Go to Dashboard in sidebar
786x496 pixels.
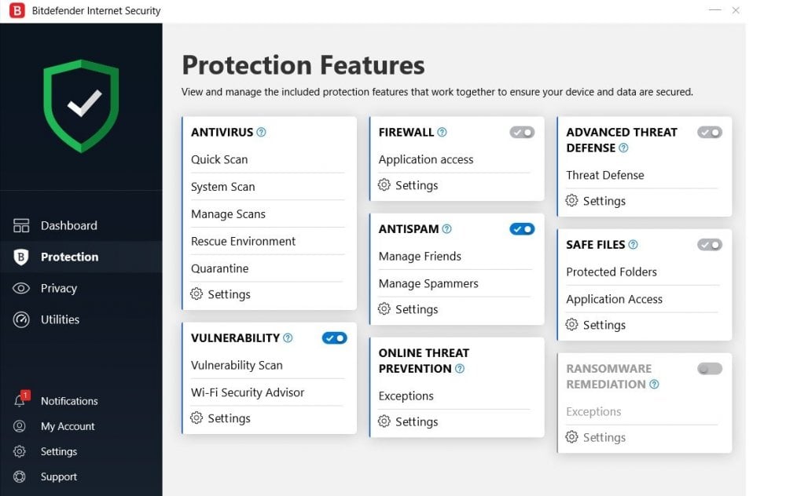click(69, 226)
